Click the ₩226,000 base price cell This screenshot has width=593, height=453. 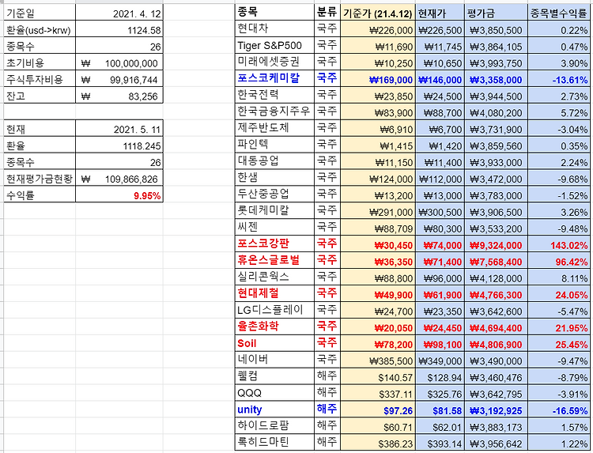(x=378, y=29)
